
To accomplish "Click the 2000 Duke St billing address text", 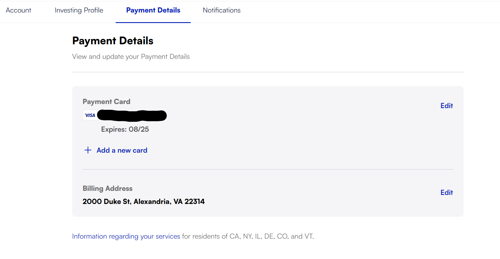I will [x=144, y=202].
